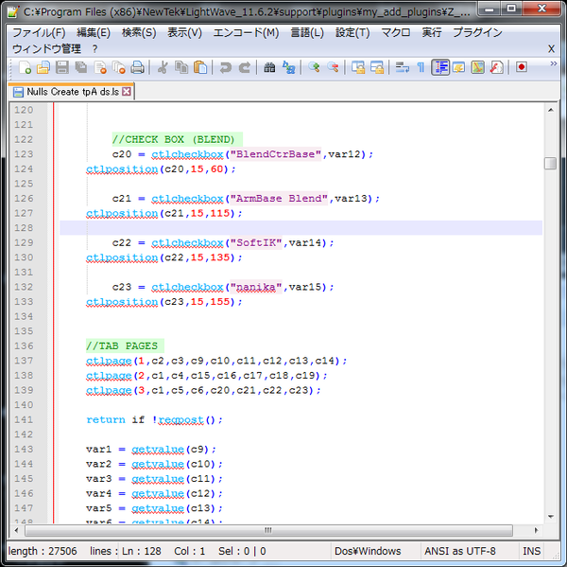Open the 設定(T) menu
Image resolution: width=567 pixels, height=567 pixels.
click(x=352, y=32)
